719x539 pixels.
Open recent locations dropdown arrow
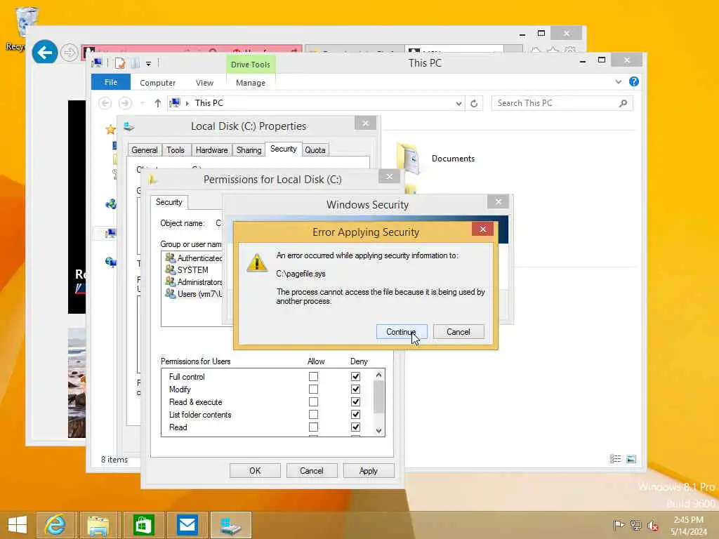point(143,104)
